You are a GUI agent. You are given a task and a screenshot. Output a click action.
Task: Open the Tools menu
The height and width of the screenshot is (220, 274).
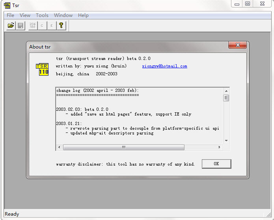(x=42, y=15)
